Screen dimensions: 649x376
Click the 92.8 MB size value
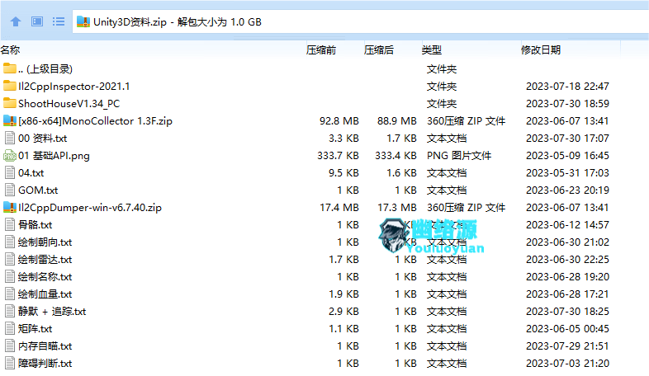(339, 121)
